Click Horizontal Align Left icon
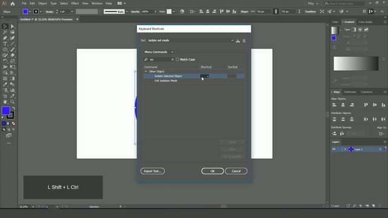Viewport: 388px width, 218px height. point(334,105)
